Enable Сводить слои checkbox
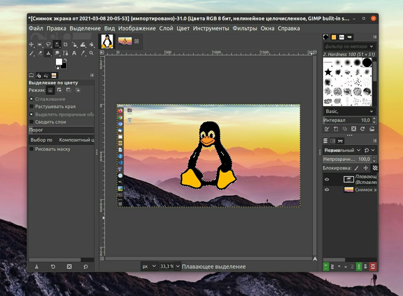 31,122
